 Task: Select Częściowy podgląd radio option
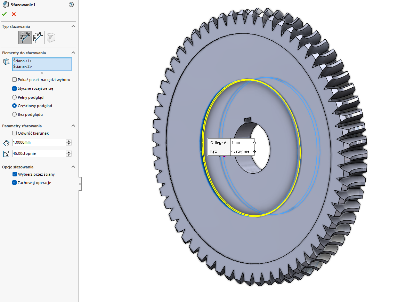pos(15,106)
